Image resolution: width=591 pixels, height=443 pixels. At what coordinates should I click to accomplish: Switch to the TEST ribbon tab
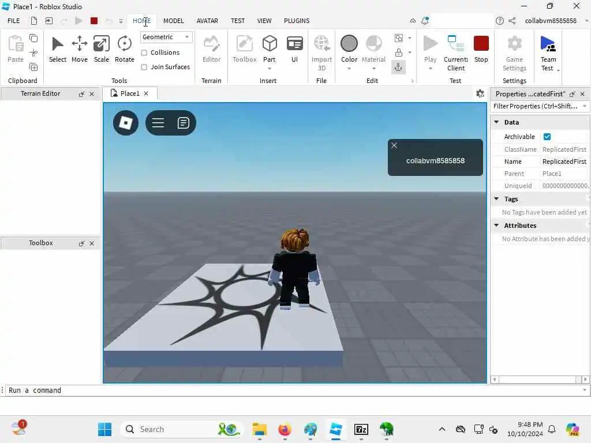click(238, 21)
